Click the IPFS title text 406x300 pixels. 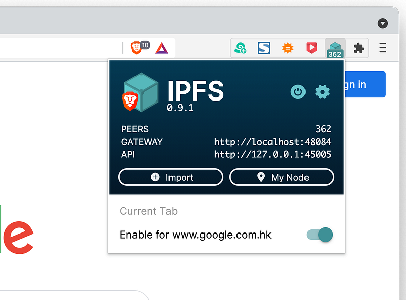[196, 90]
